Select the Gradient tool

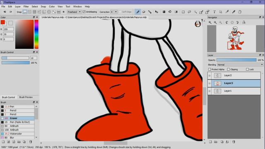click(x=176, y=12)
